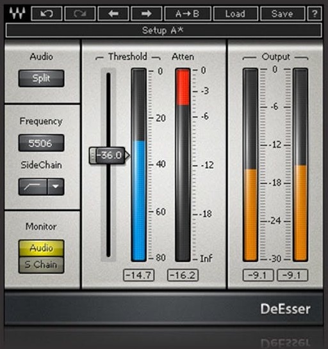Click the Threshold label
Viewport: 328px width, 349px height.
point(128,56)
